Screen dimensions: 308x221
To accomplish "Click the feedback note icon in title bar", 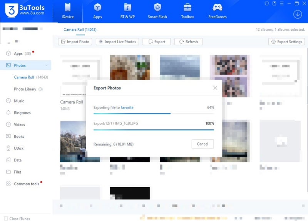I will coord(274,3).
